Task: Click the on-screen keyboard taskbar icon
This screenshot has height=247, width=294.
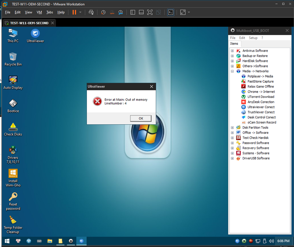Action: click(39, 241)
